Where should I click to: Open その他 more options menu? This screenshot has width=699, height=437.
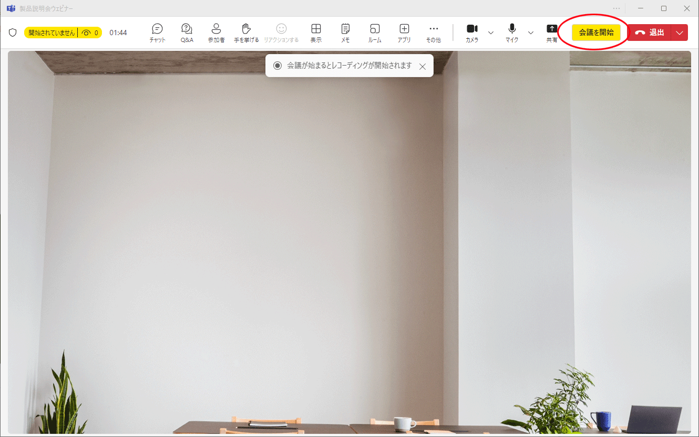pyautogui.click(x=434, y=33)
